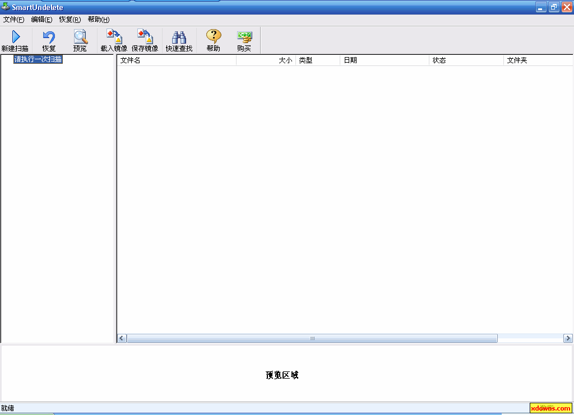Click the 购买 purchase icon
This screenshot has width=574, height=415.
pyautogui.click(x=244, y=41)
